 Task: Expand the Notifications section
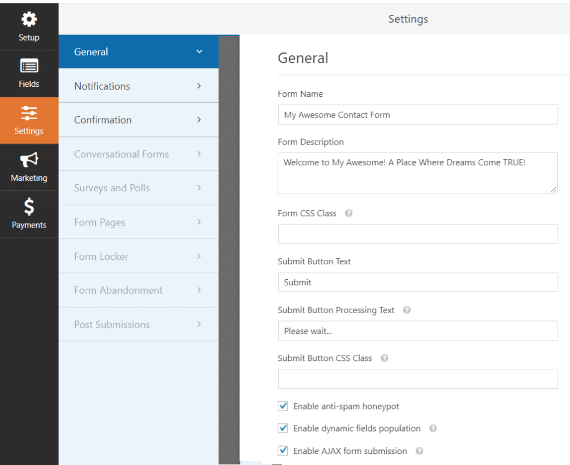(138, 86)
